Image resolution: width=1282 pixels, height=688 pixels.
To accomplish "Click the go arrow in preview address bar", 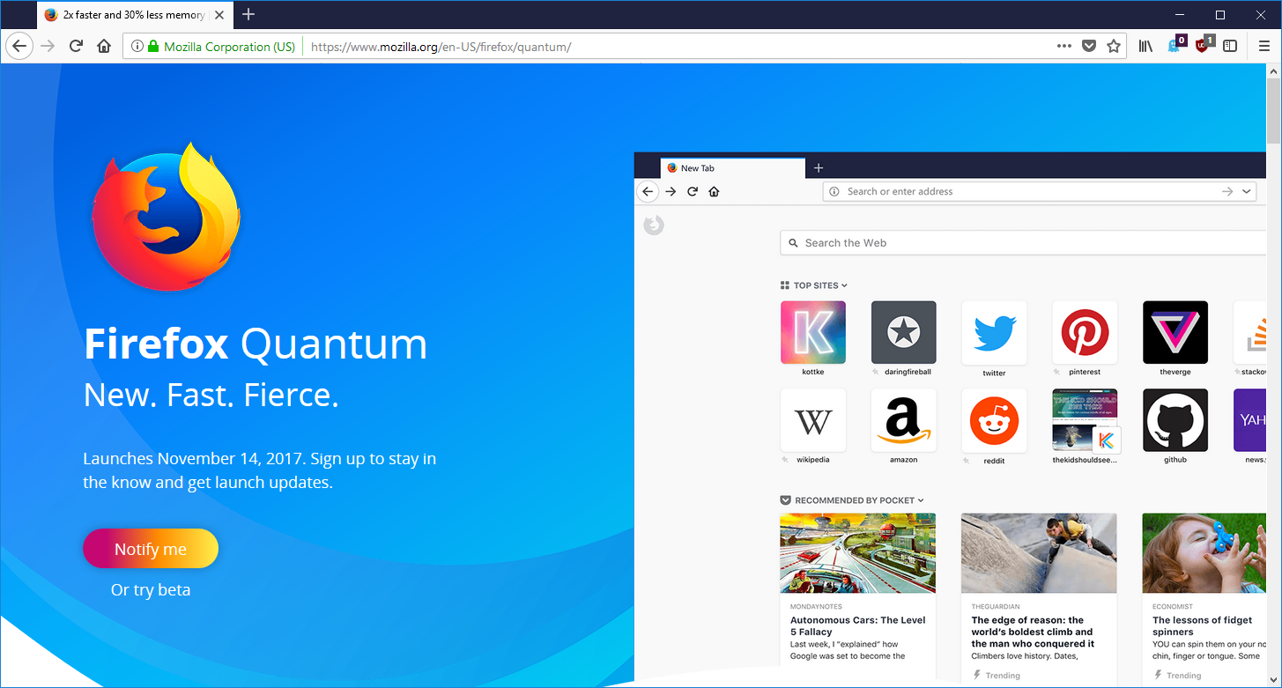I will point(1227,191).
